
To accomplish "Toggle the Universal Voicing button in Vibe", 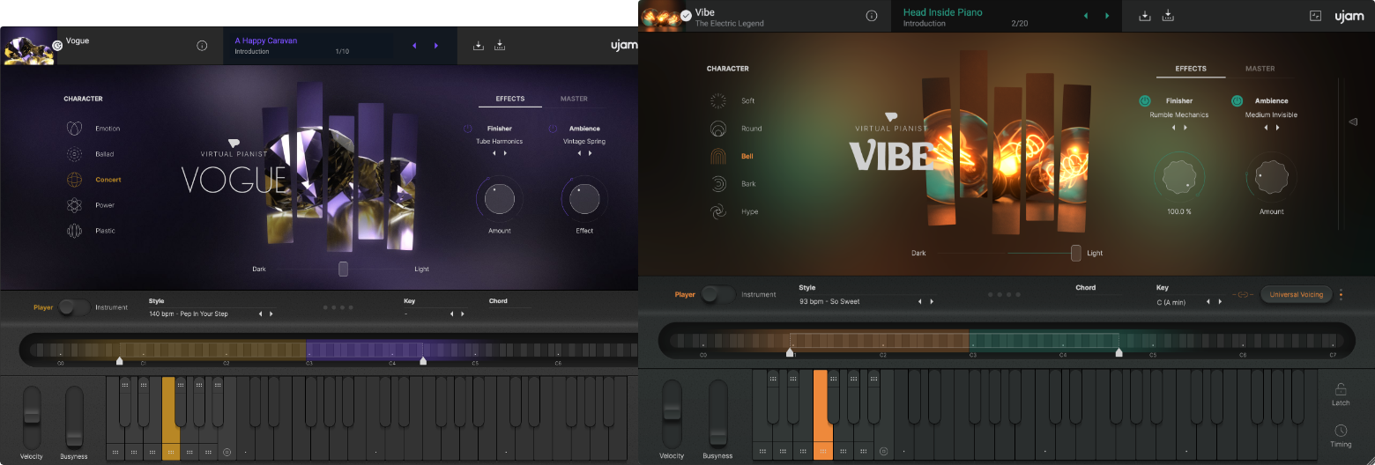I will [1297, 294].
